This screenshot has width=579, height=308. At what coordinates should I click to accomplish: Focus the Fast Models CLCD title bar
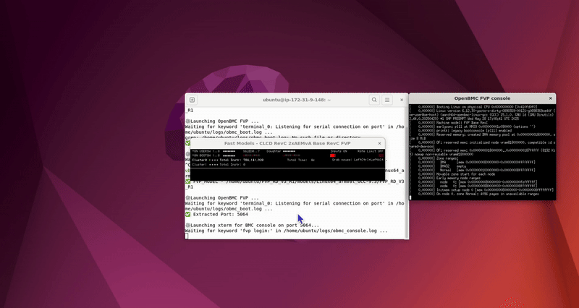click(282, 143)
